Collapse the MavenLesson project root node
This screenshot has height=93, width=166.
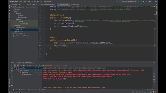click(x=11, y=7)
